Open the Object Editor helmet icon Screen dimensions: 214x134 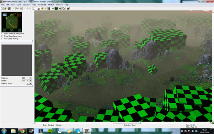point(49,9)
